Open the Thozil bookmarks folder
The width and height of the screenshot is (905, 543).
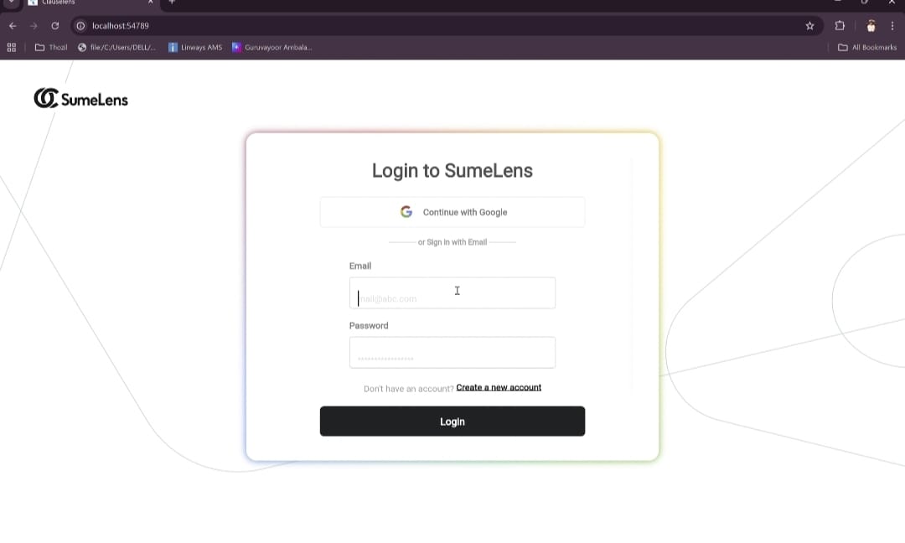[51, 47]
